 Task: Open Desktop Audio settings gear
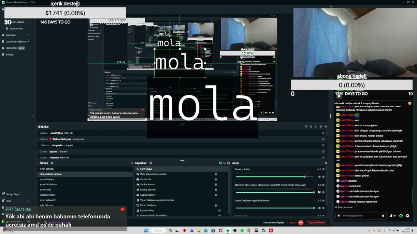point(324,177)
